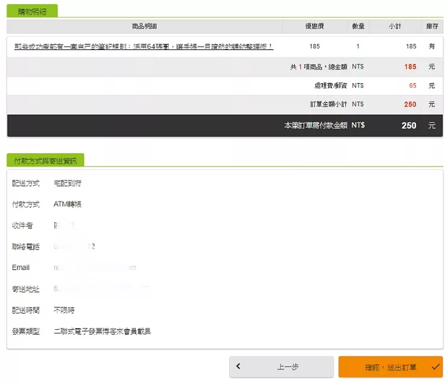Click the 宅配到府 delivery method text
The height and width of the screenshot is (384, 448).
pyautogui.click(x=68, y=183)
